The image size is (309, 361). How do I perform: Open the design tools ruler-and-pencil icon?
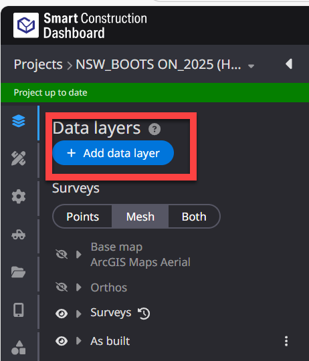coord(19,158)
